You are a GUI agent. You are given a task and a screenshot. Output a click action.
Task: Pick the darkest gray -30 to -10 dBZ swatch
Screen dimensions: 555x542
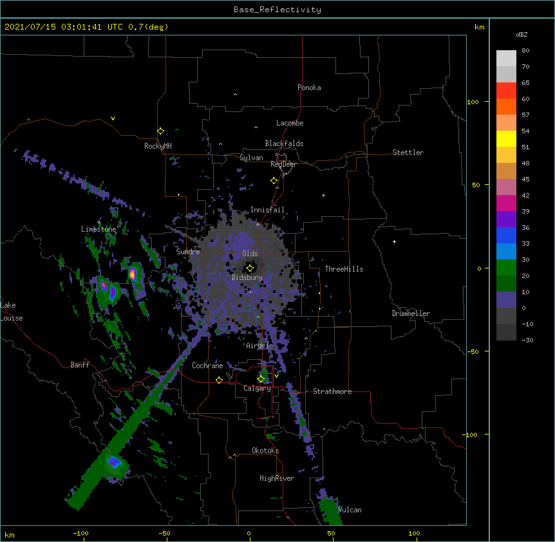[506, 332]
